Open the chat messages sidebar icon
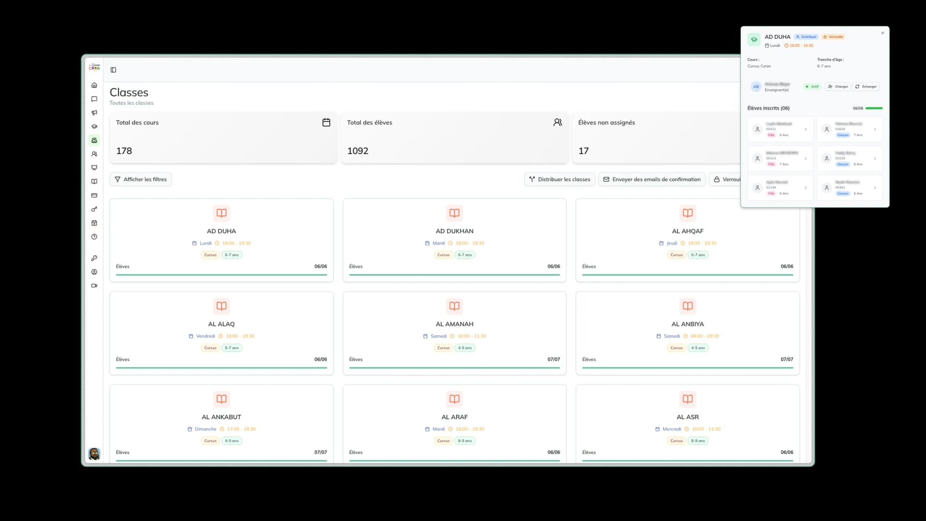926x521 pixels. point(94,99)
